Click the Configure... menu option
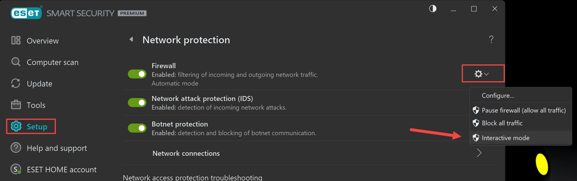Screen dimensions: 577x181 498,95
